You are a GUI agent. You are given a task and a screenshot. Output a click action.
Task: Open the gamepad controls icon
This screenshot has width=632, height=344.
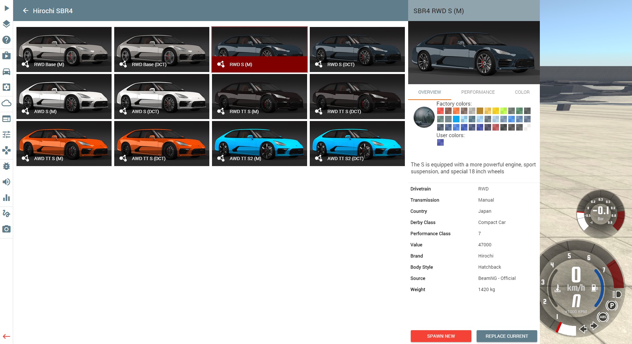click(7, 150)
